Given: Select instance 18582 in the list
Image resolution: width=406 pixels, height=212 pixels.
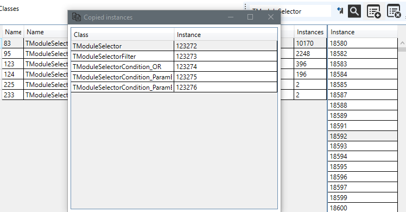Looking at the screenshot, I should [x=363, y=54].
